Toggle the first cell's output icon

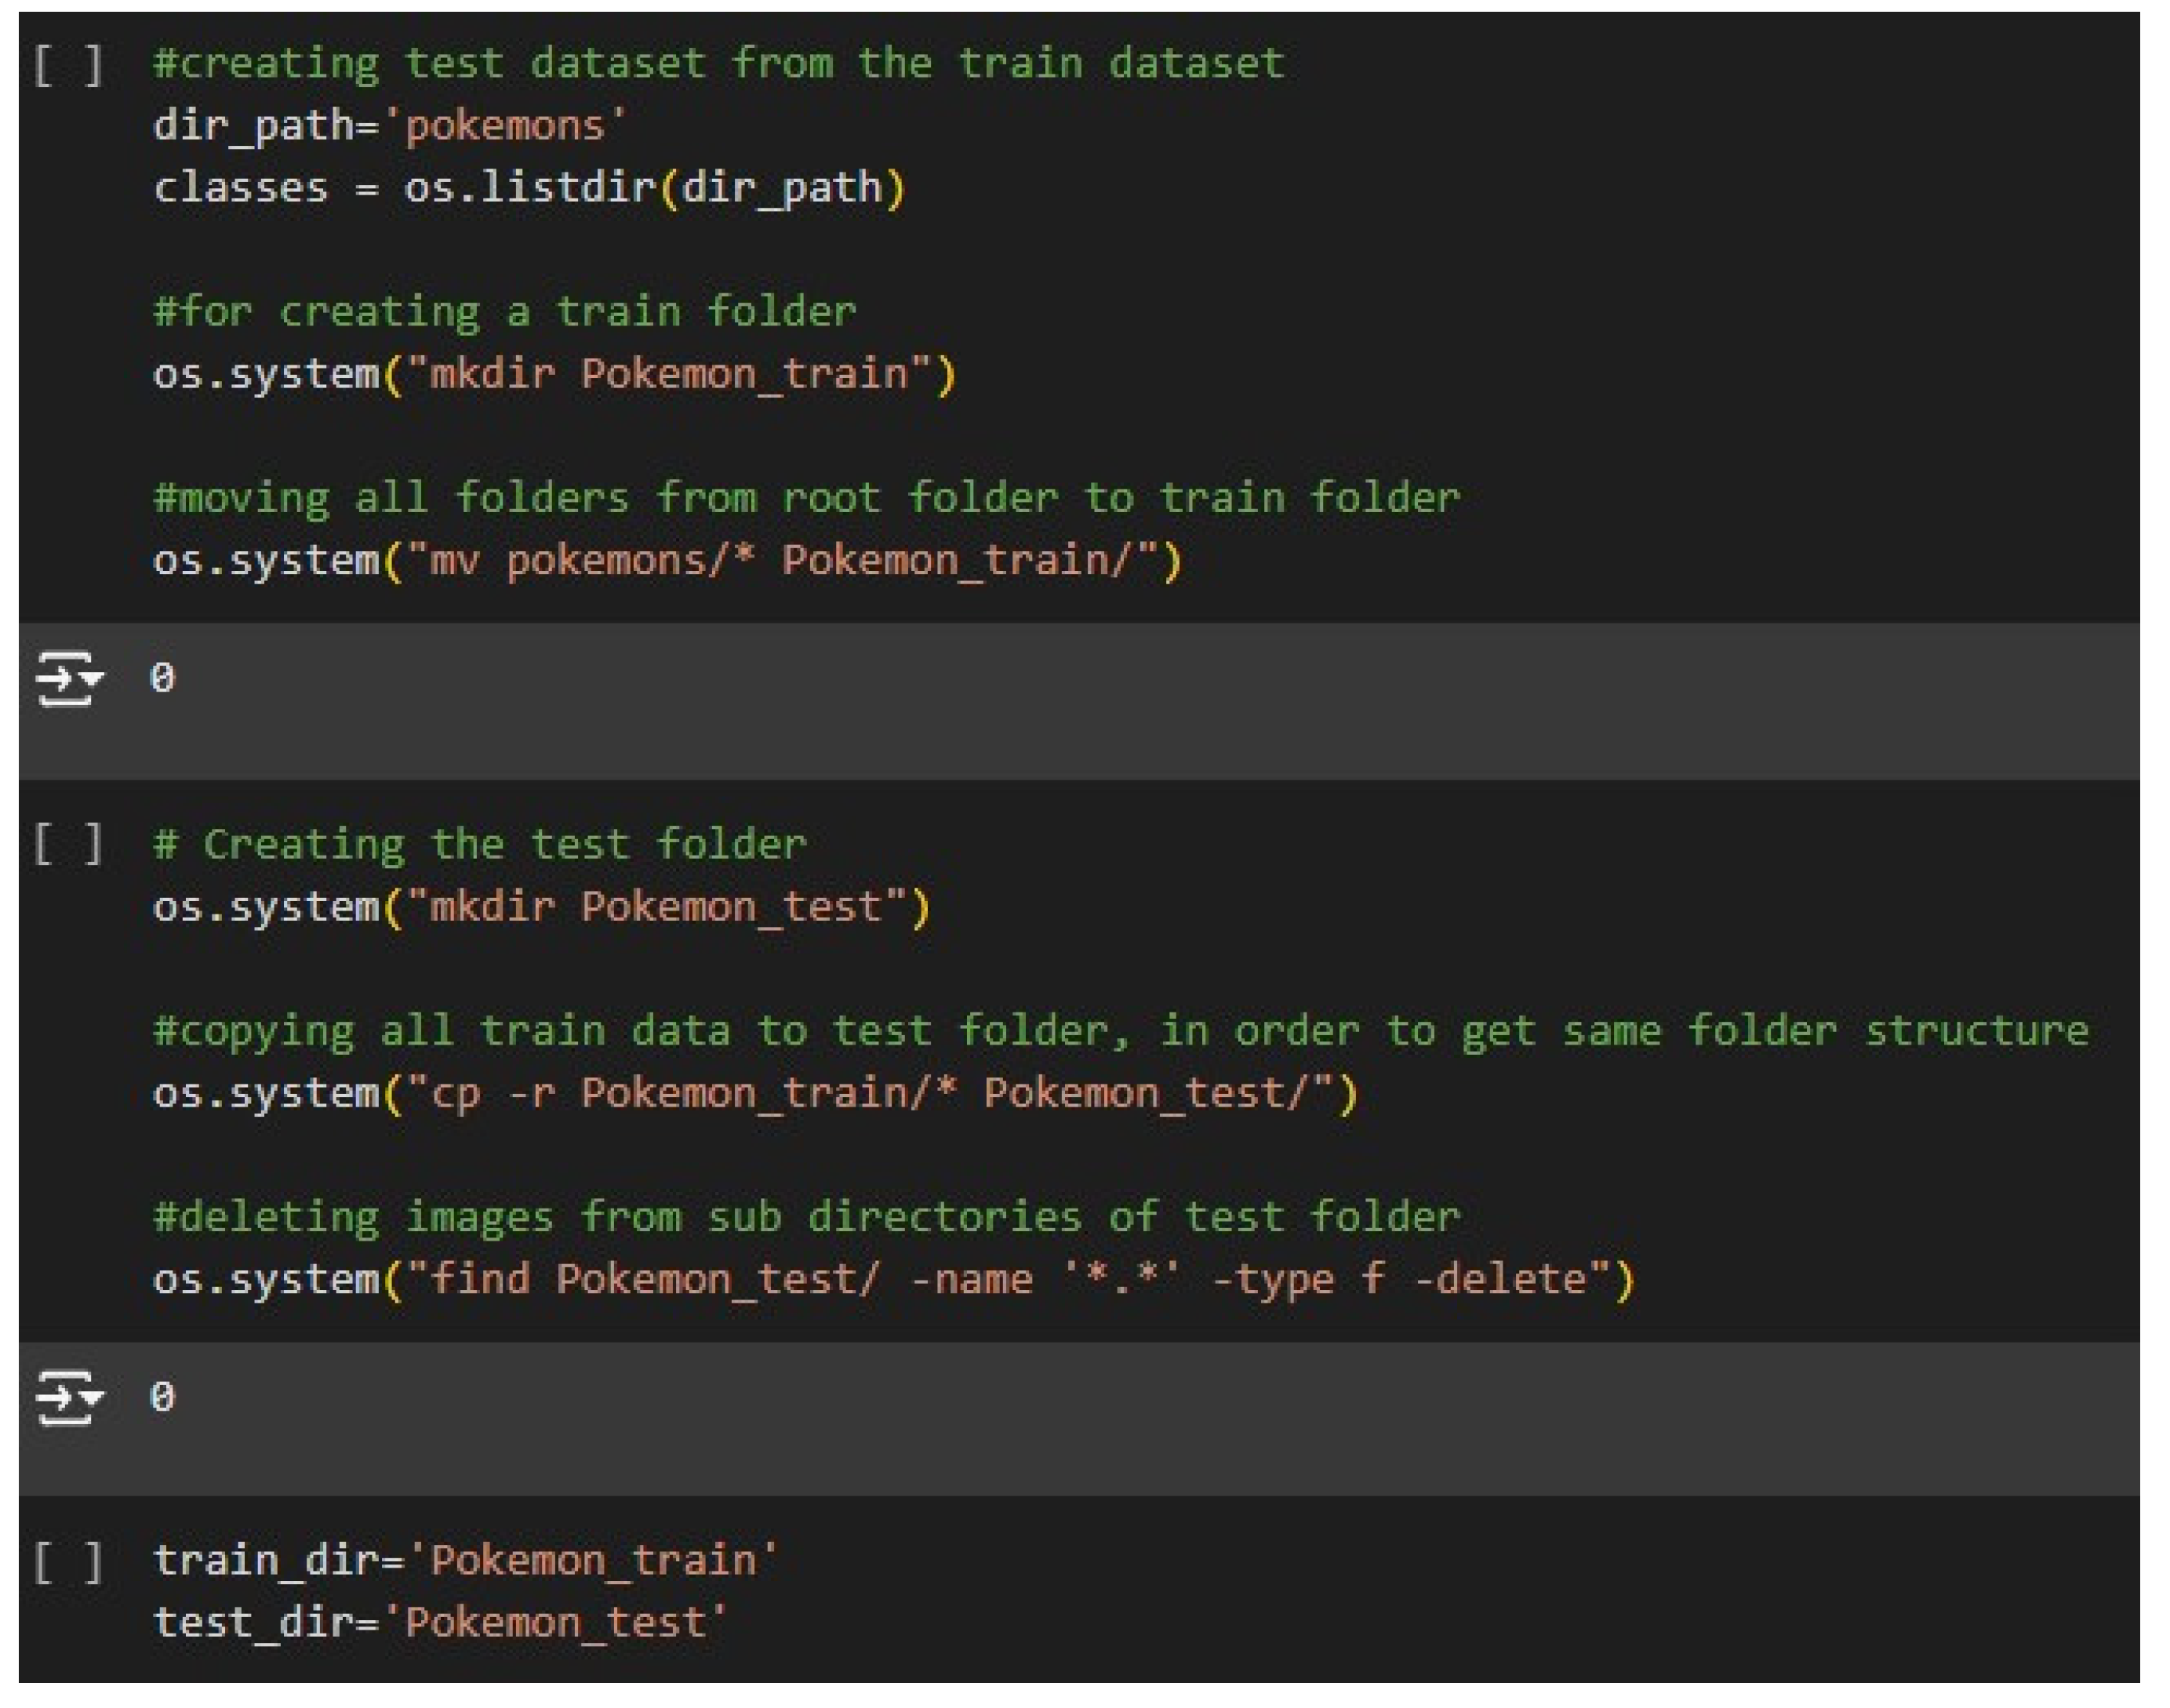[x=68, y=681]
